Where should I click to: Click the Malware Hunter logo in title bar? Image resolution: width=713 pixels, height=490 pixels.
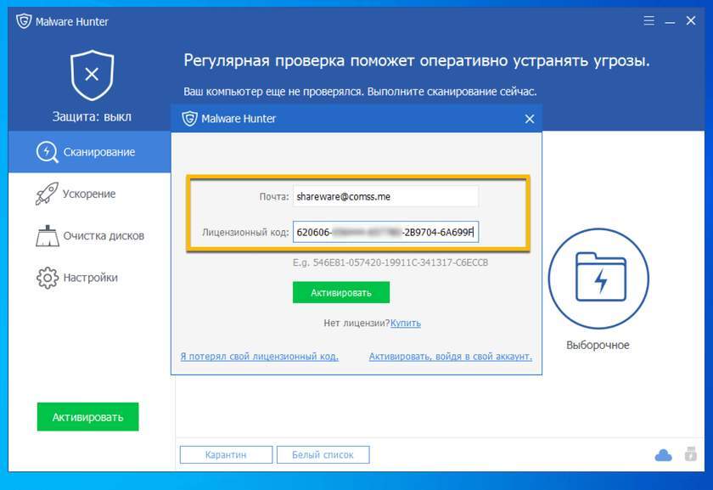coord(24,21)
